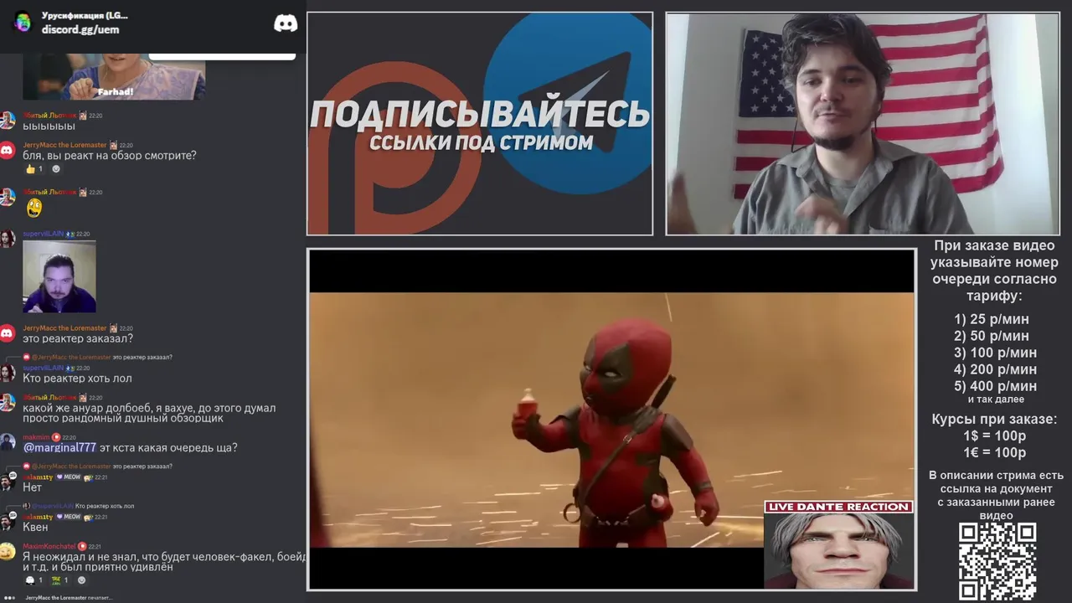
Task: Click supervilLAIN avatar above the image
Action: pyautogui.click(x=8, y=239)
